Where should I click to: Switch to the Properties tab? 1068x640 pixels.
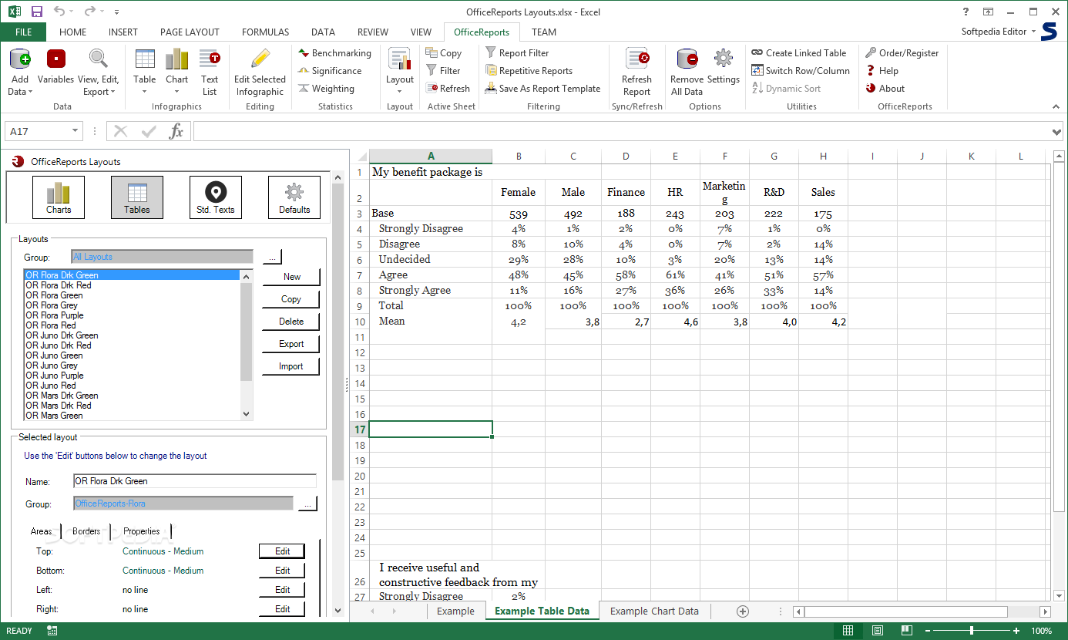point(142,531)
